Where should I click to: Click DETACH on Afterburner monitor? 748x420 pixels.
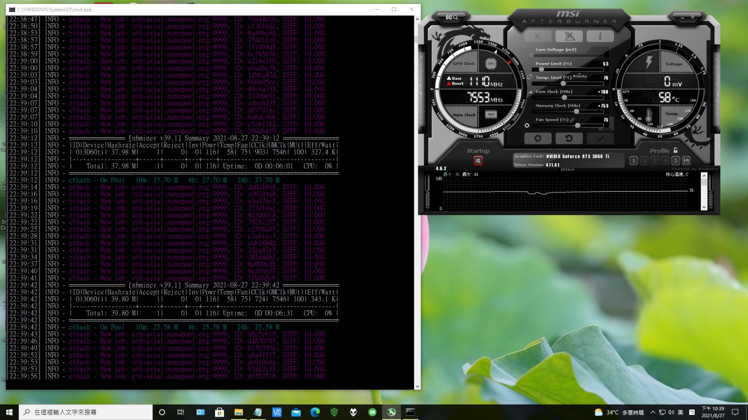[568, 169]
